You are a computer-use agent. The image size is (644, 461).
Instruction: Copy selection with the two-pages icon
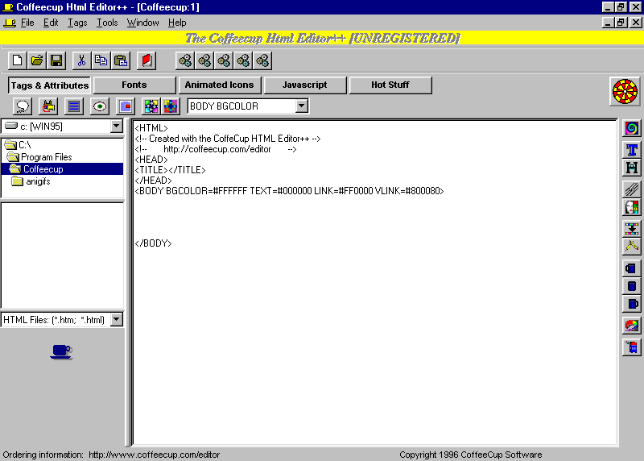coord(101,61)
